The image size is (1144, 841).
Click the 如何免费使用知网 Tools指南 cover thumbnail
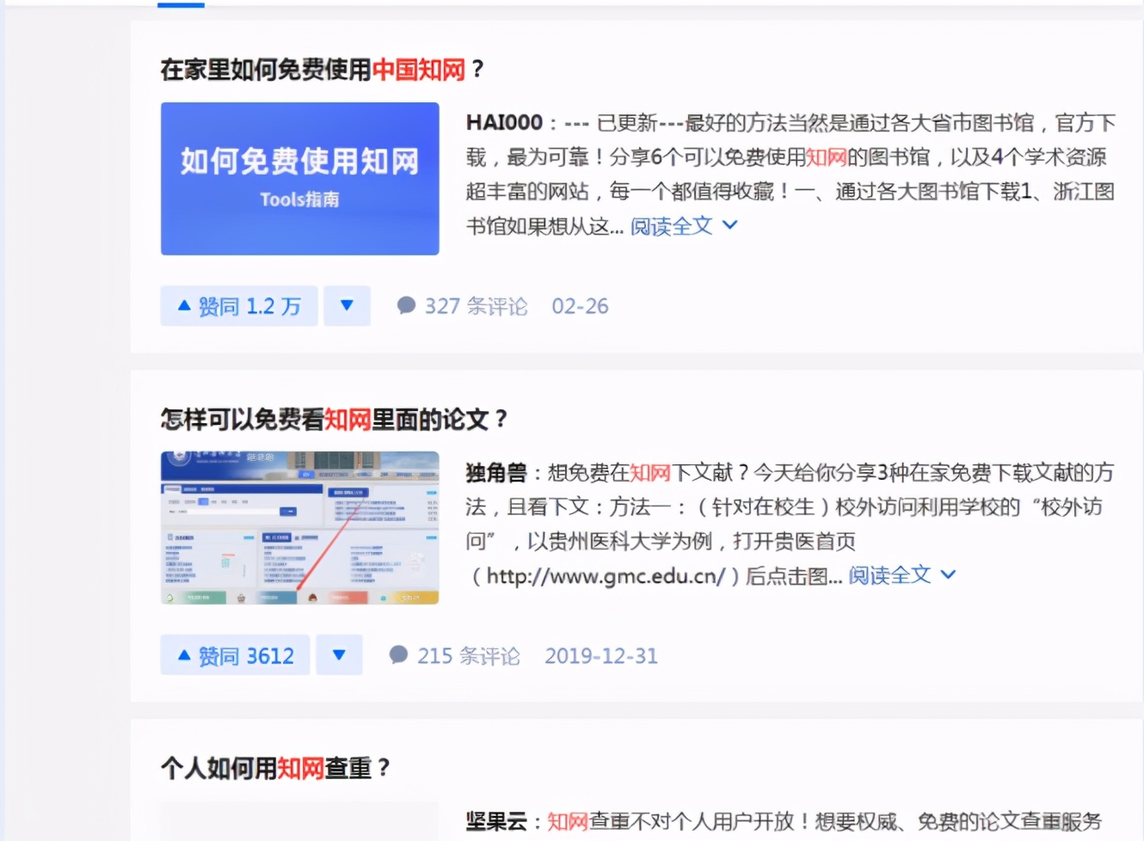coord(299,178)
